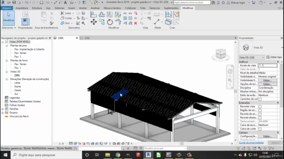
Task: Choose the Align tool in Modificar panel
Action: [94, 15]
